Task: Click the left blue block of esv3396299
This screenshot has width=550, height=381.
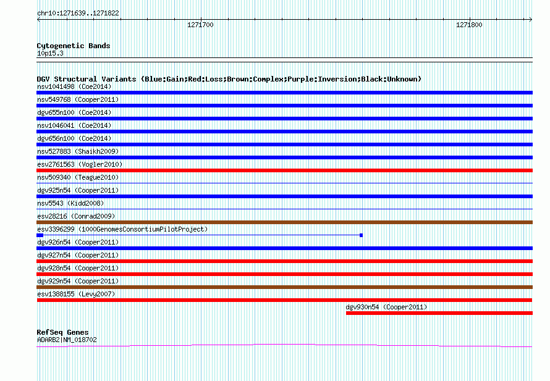Action: [40, 235]
